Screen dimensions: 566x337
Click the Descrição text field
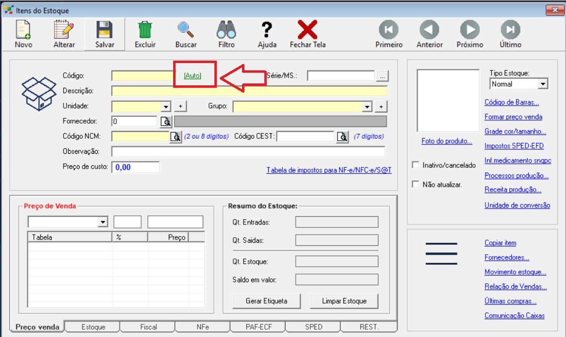pyautogui.click(x=249, y=91)
